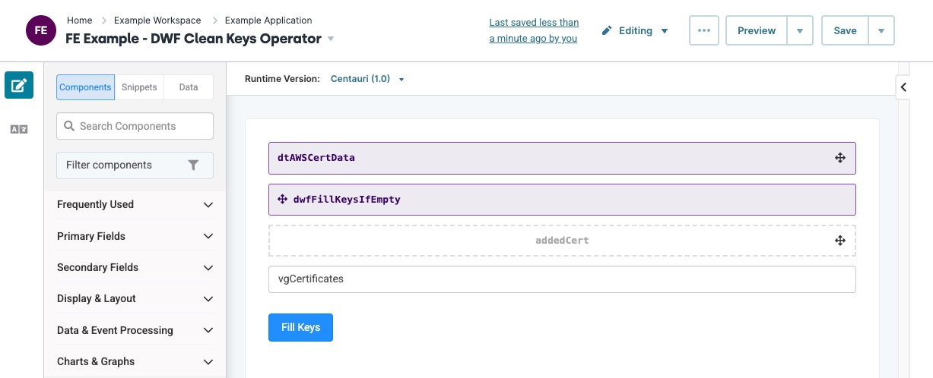This screenshot has width=933, height=378.
Task: Click move handle on dwfFillKeysIfEmpty
Action: [283, 200]
